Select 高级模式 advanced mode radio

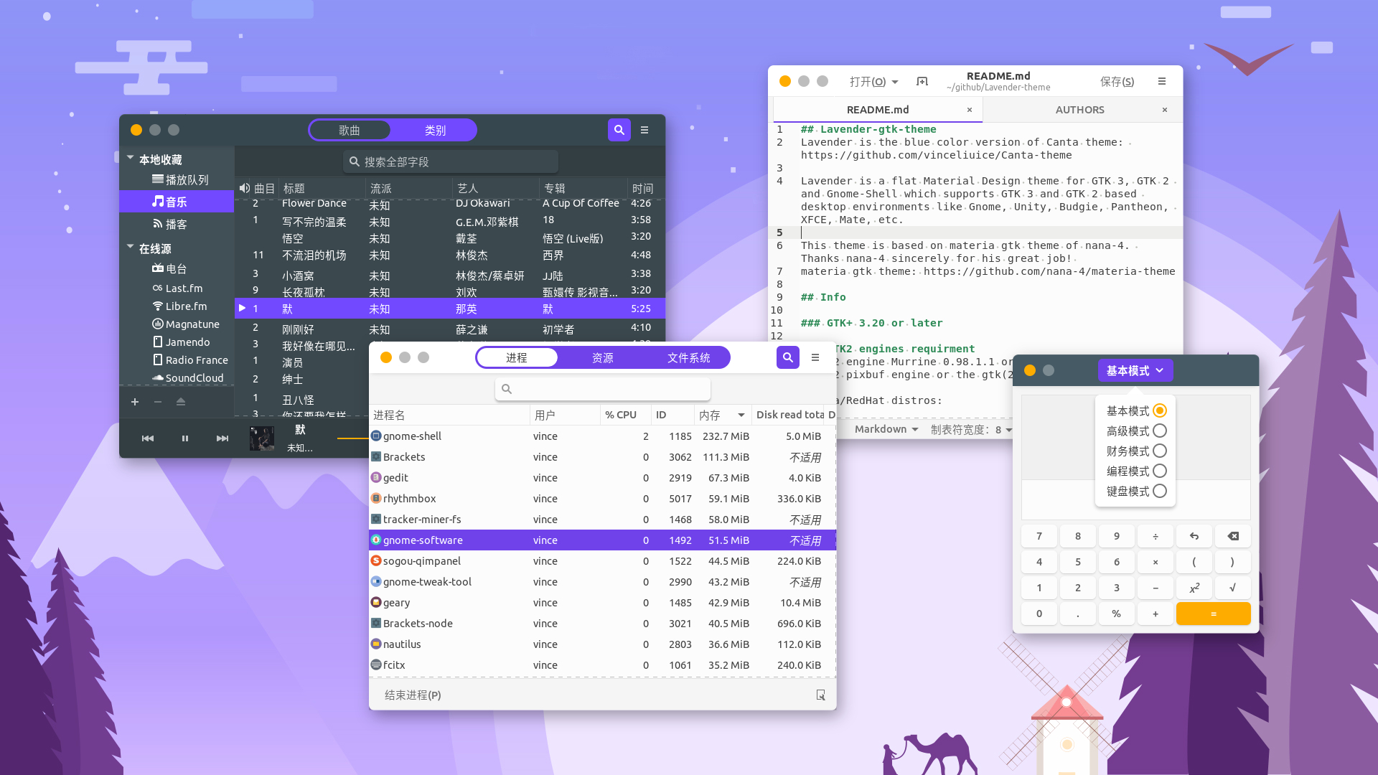pyautogui.click(x=1160, y=431)
